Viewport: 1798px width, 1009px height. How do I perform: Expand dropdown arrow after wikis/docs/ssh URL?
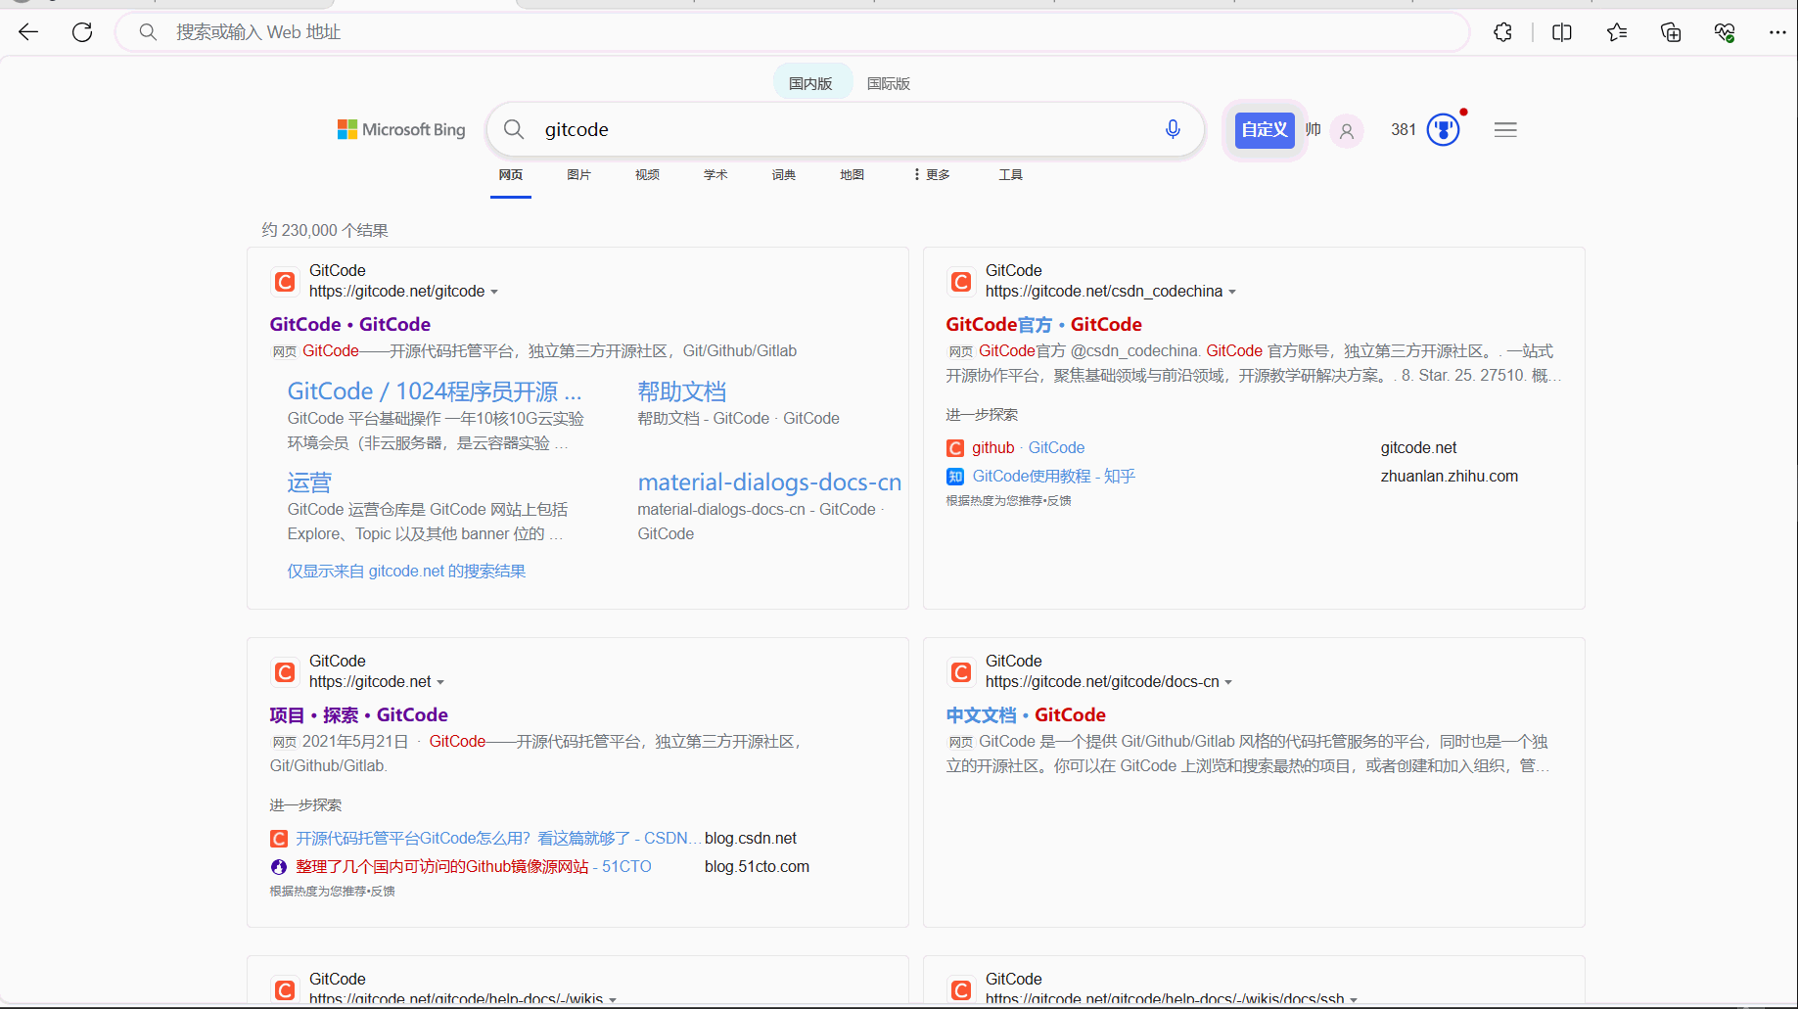(x=1354, y=999)
